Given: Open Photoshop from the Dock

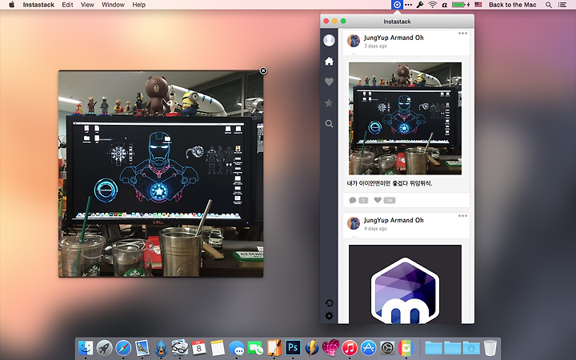Looking at the screenshot, I should (293, 347).
